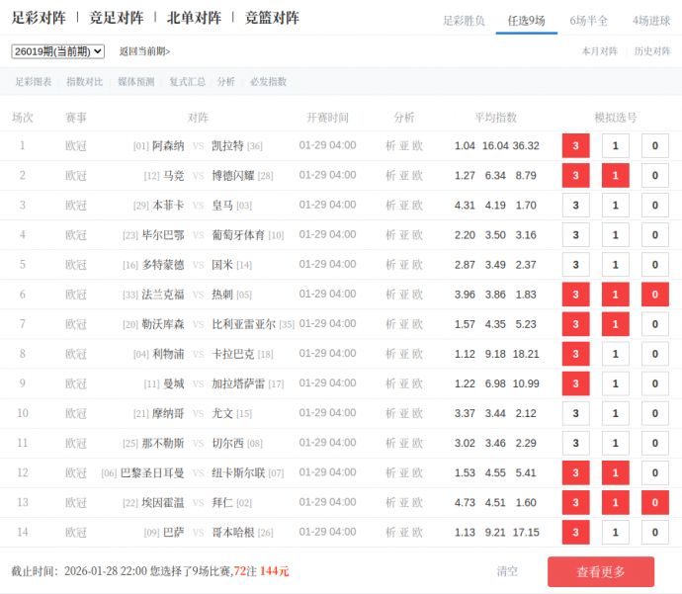
Task: Deselect pick 0 for 法兰克福 vs 热刺
Action: (654, 295)
